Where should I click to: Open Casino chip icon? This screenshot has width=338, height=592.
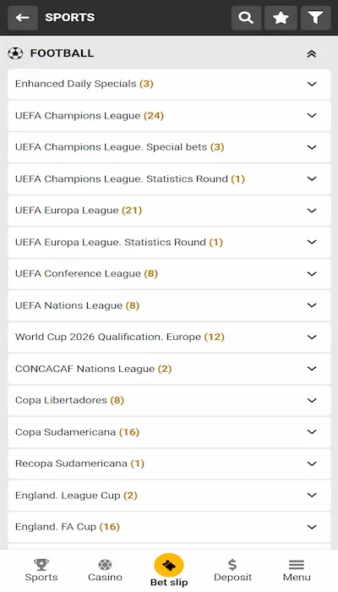pyautogui.click(x=105, y=564)
